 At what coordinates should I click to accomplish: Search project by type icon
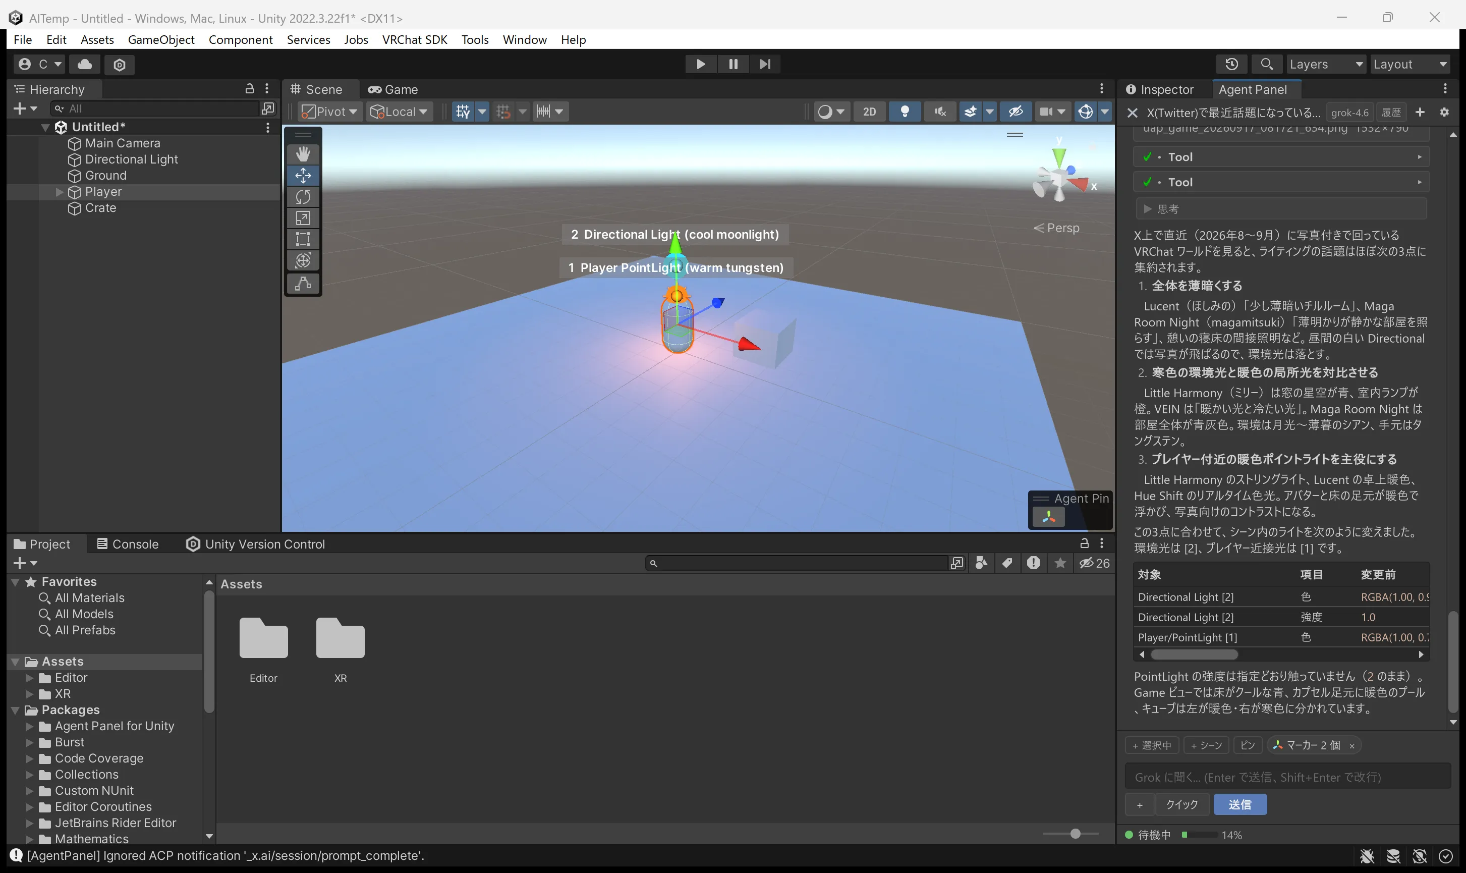tap(981, 563)
